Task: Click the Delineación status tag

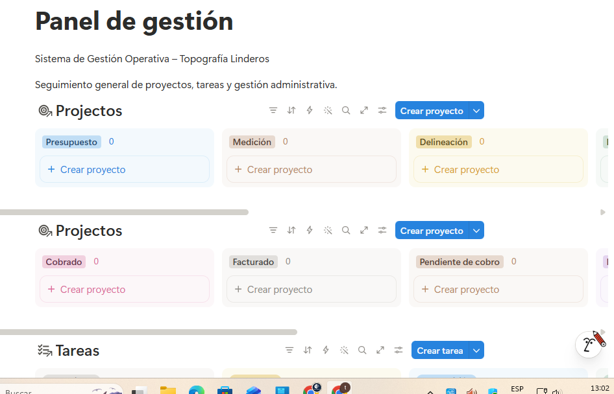Action: click(x=444, y=142)
